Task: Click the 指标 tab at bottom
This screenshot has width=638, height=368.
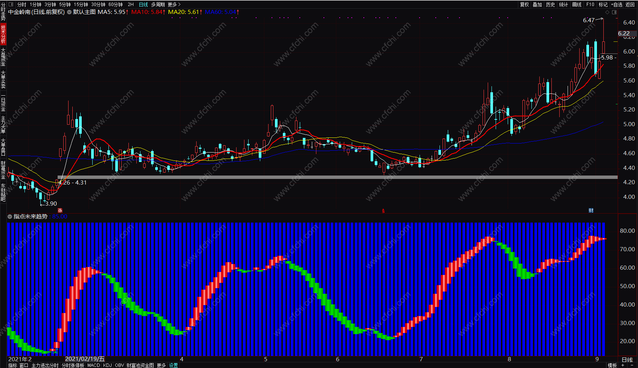Action: (12, 365)
